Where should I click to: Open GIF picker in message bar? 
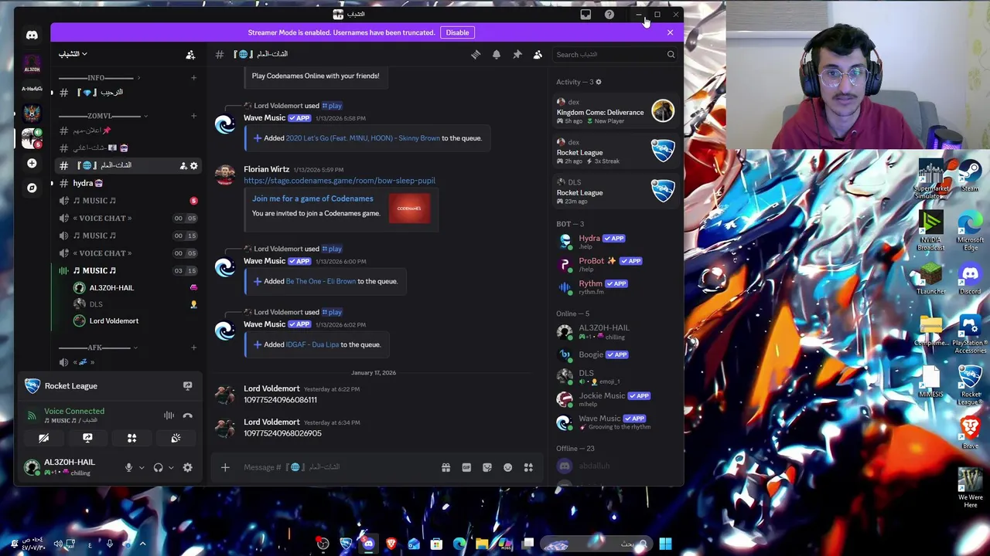tap(466, 467)
